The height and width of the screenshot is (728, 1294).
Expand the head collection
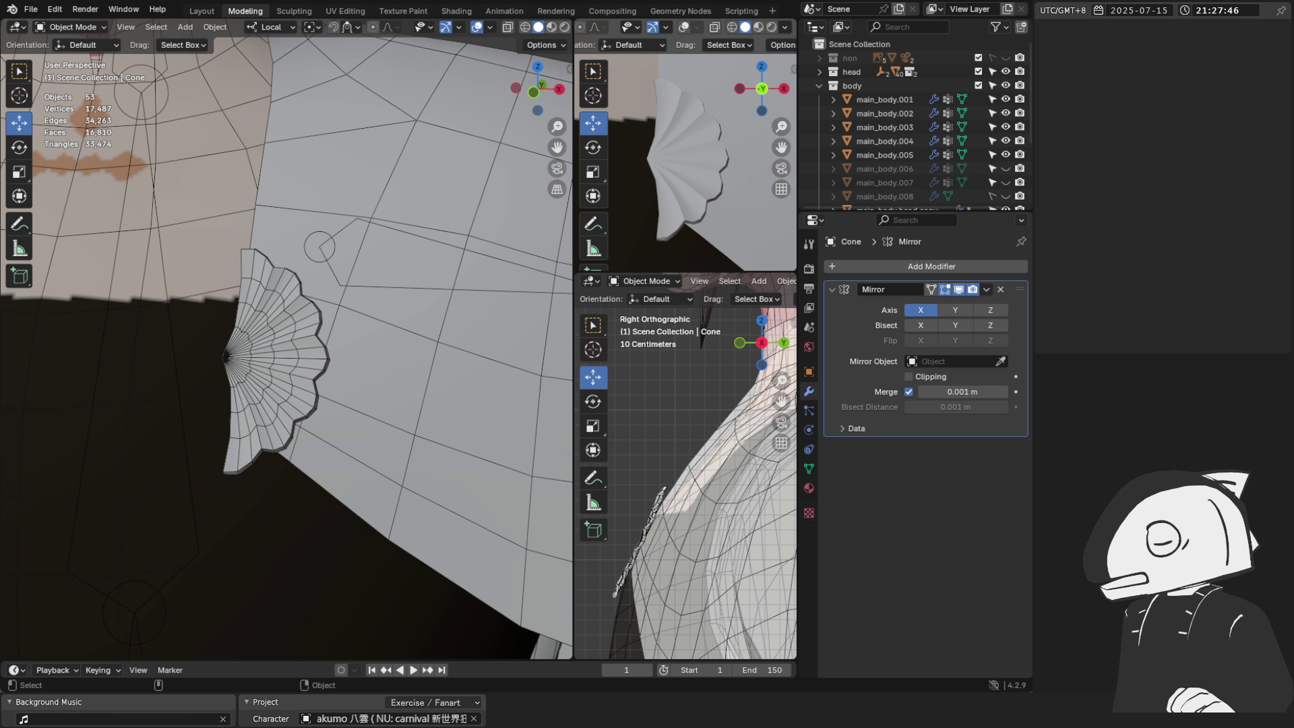pyautogui.click(x=819, y=71)
